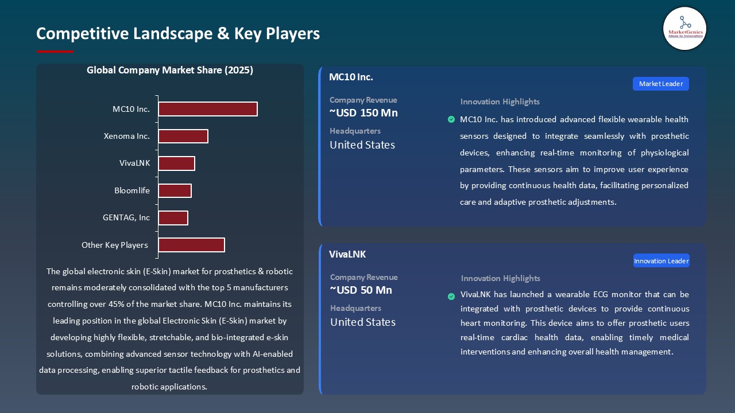The image size is (735, 413).
Task: Select the Competitive Landscape & Key Players heading
Action: pos(178,33)
